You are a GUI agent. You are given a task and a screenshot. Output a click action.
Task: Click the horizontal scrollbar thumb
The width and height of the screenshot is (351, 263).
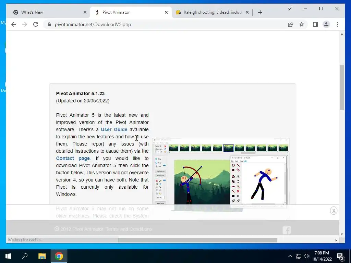pyautogui.click(x=198, y=240)
